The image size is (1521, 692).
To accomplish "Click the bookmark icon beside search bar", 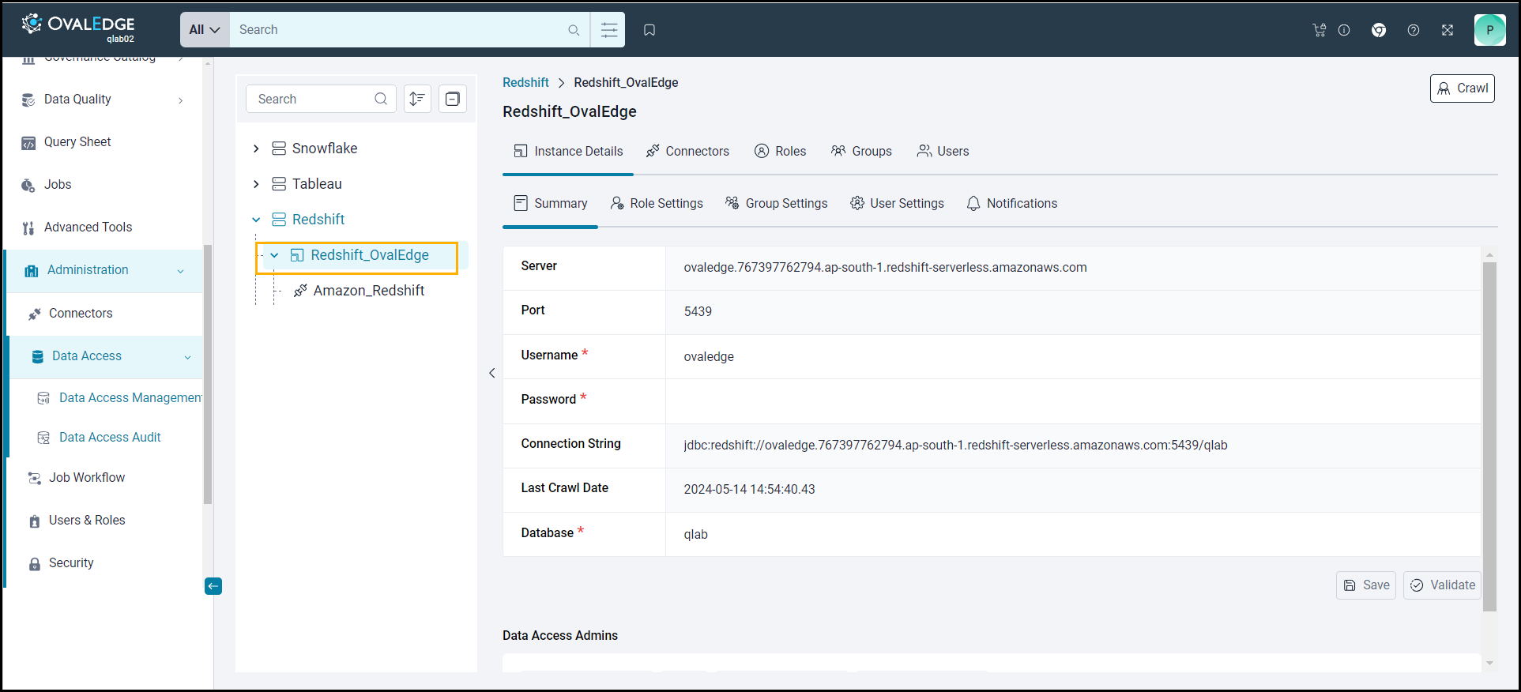I will 649,30.
